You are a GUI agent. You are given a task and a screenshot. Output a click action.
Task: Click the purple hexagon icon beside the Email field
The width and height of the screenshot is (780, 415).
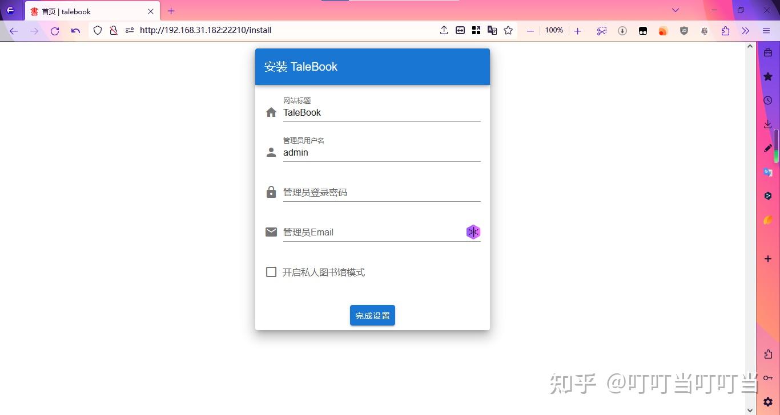[473, 232]
